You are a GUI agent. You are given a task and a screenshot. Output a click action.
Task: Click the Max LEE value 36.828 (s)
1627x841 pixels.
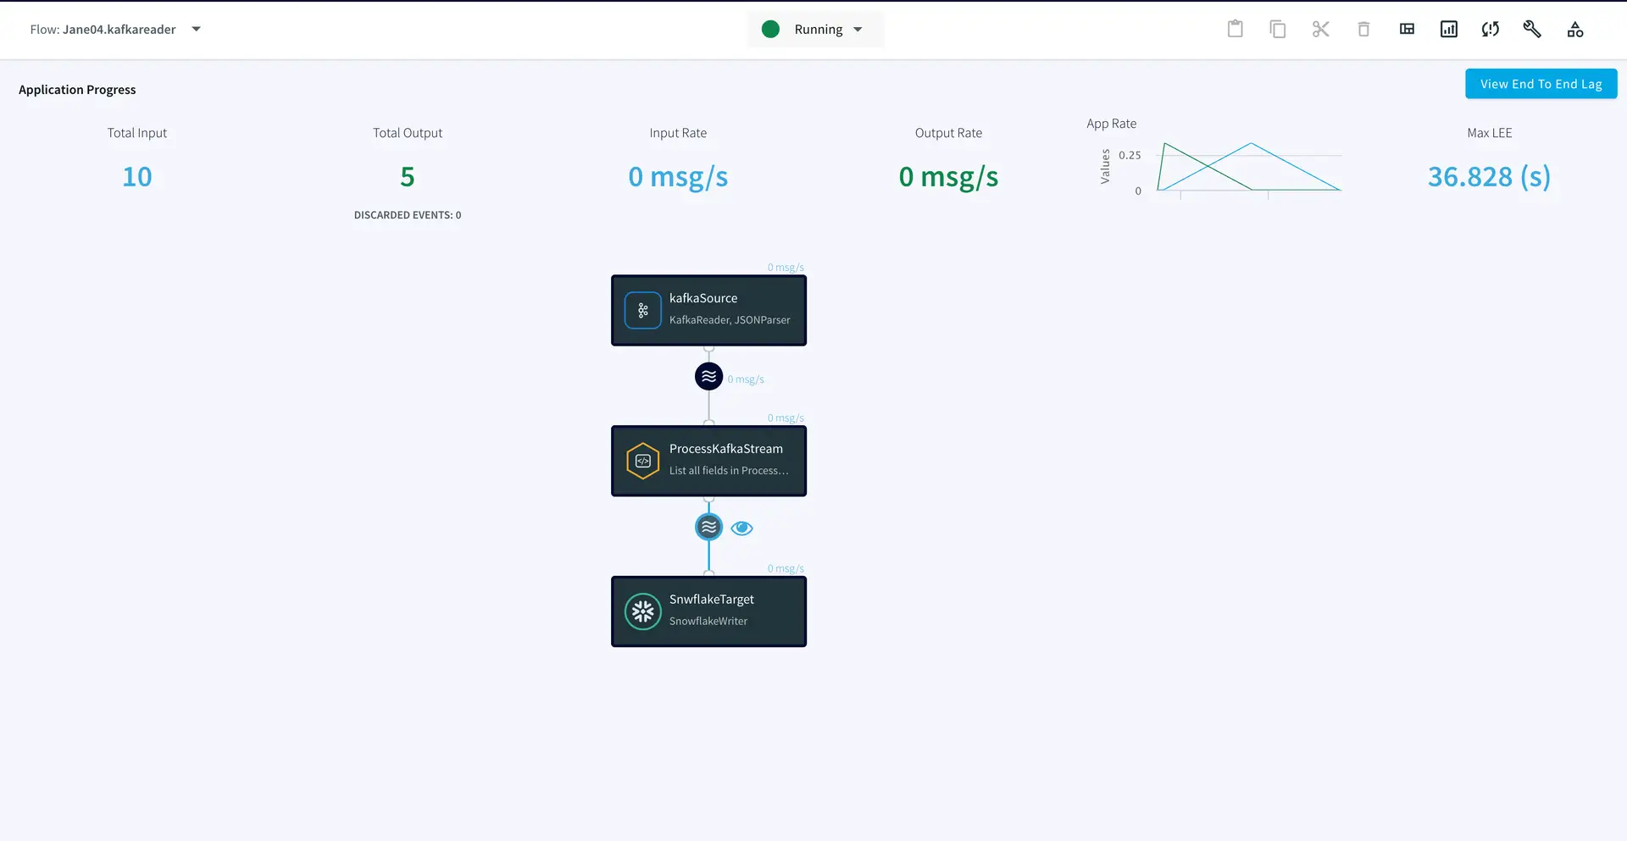[x=1489, y=177]
